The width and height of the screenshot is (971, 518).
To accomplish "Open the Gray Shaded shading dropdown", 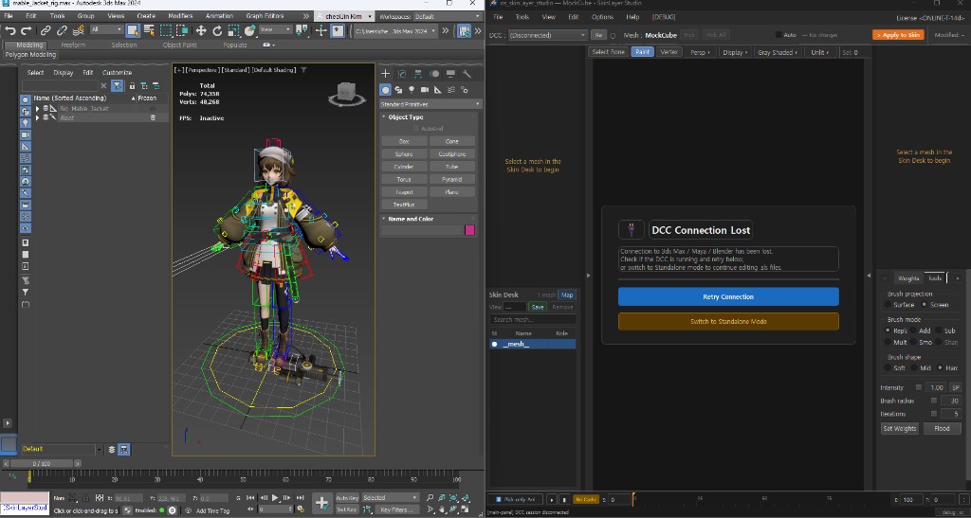I will (x=778, y=52).
